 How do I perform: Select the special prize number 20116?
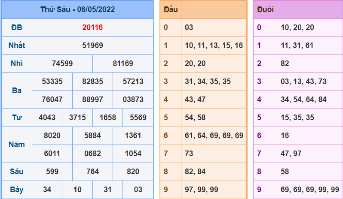click(x=92, y=27)
